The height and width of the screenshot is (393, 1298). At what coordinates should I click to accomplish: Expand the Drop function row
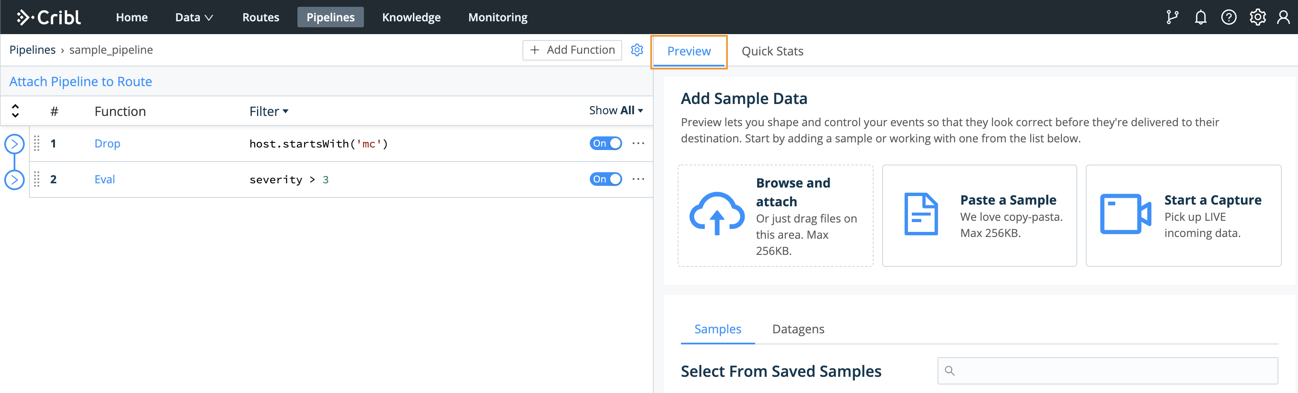click(x=14, y=144)
